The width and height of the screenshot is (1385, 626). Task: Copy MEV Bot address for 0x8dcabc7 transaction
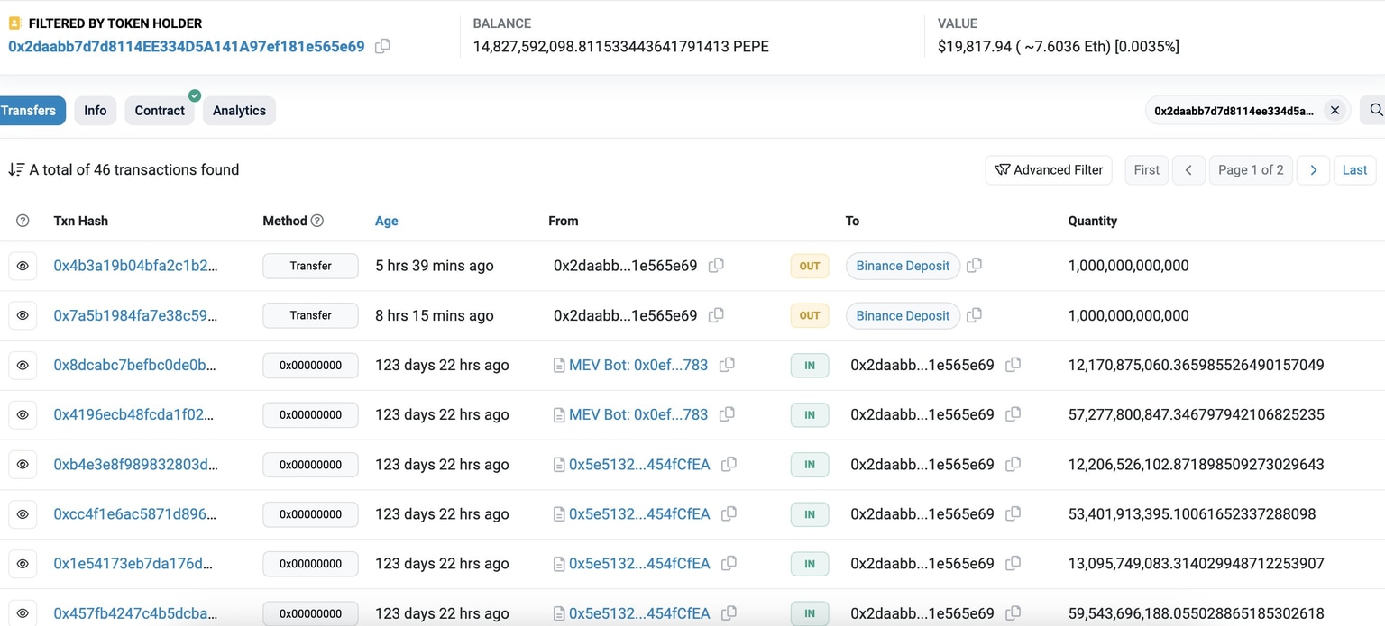(x=727, y=365)
